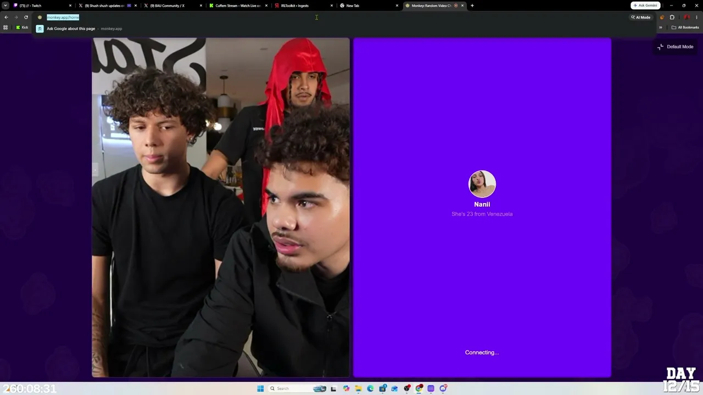Screen dimensions: 703x395
Task: Open Copilot from the taskbar
Action: point(346,388)
